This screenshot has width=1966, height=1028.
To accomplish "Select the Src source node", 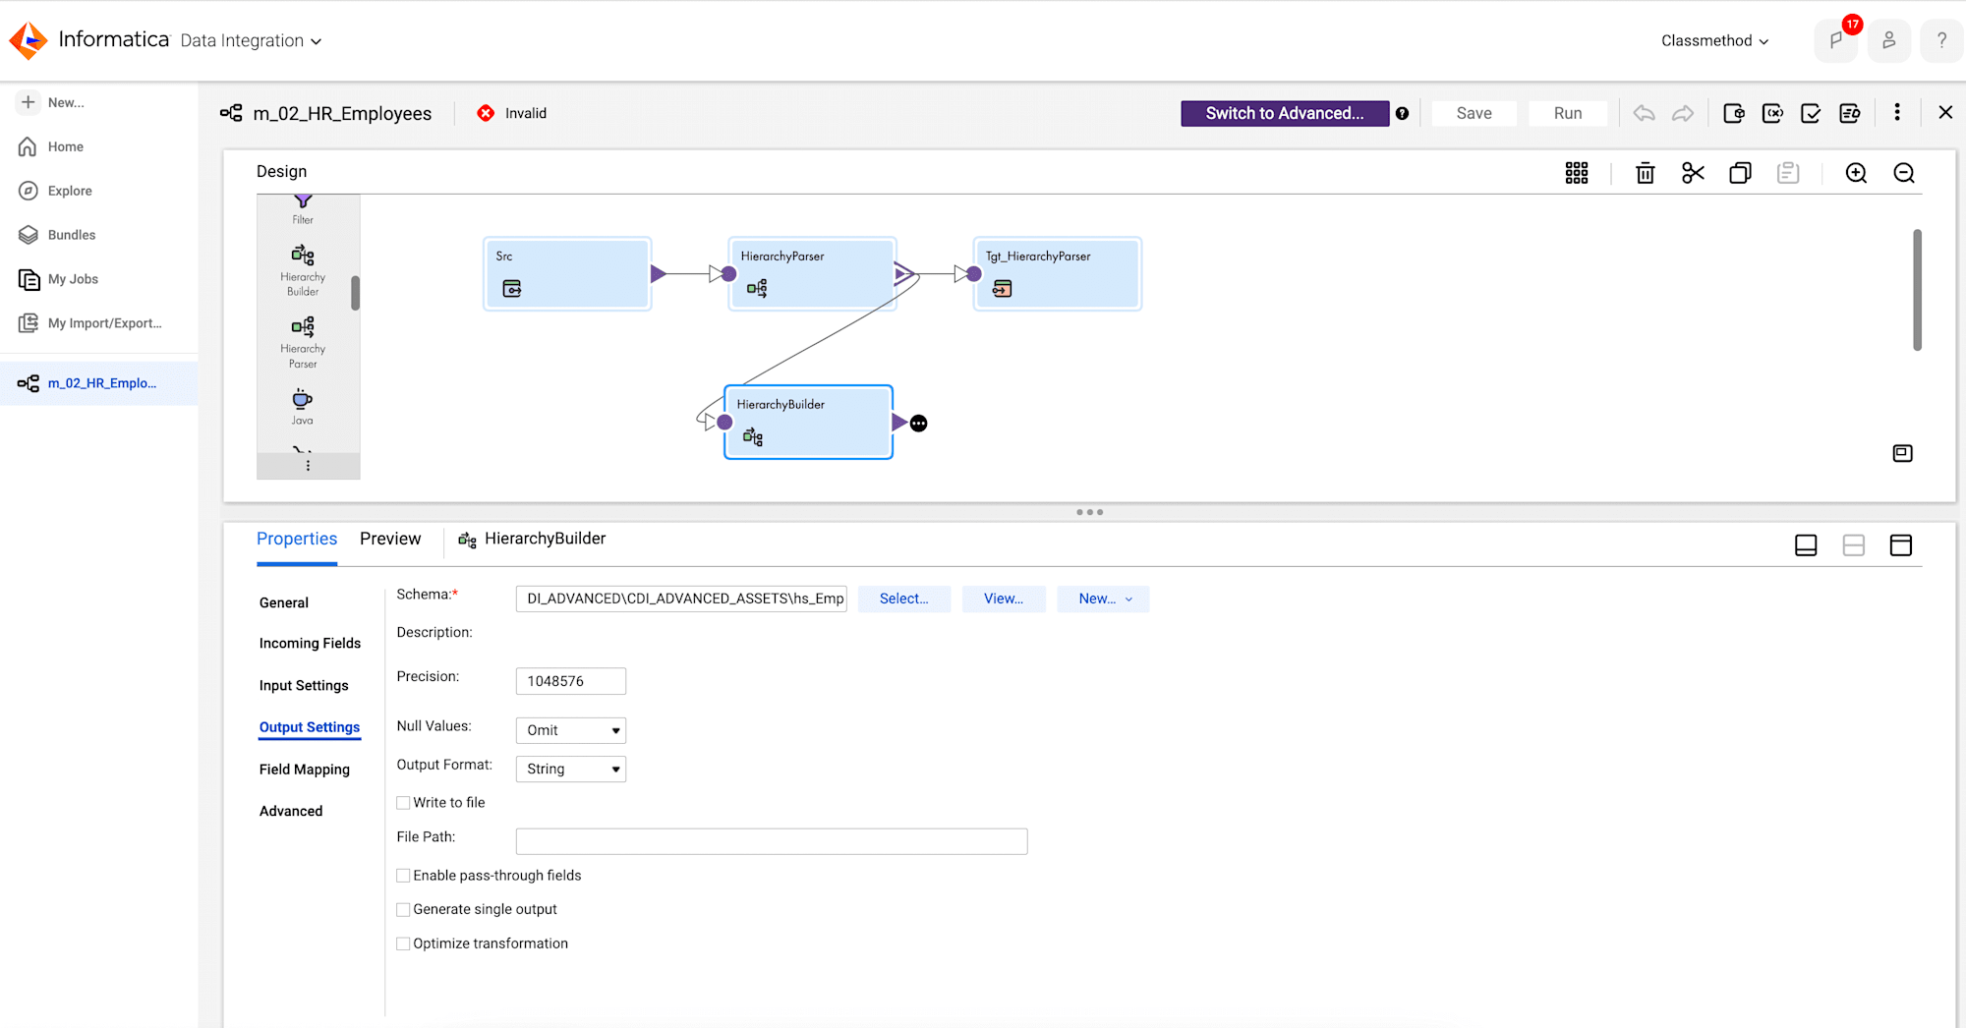I will coord(567,274).
